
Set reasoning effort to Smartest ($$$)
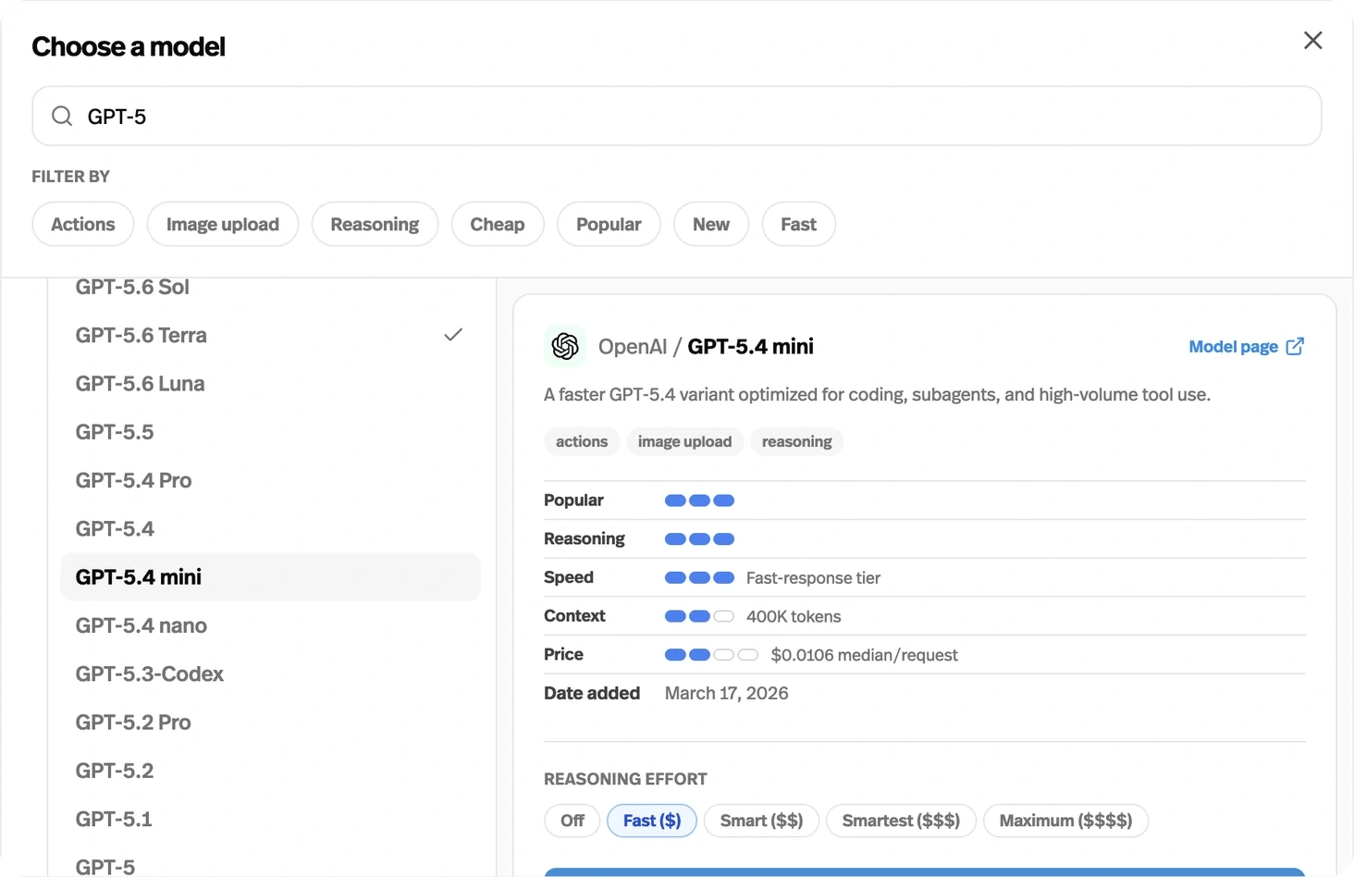click(x=901, y=821)
